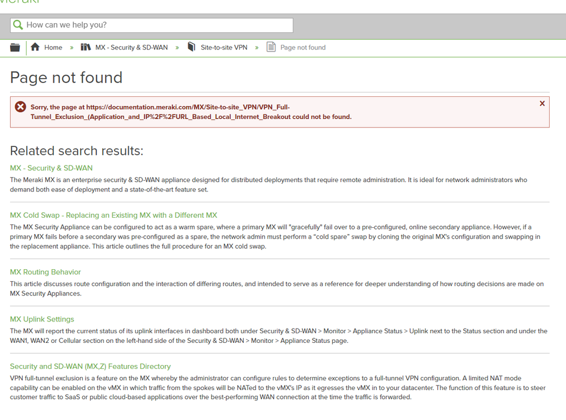Click the books icon beside MX - Security & SD-WAN
Screen dimensions: 566x420
(86, 47)
